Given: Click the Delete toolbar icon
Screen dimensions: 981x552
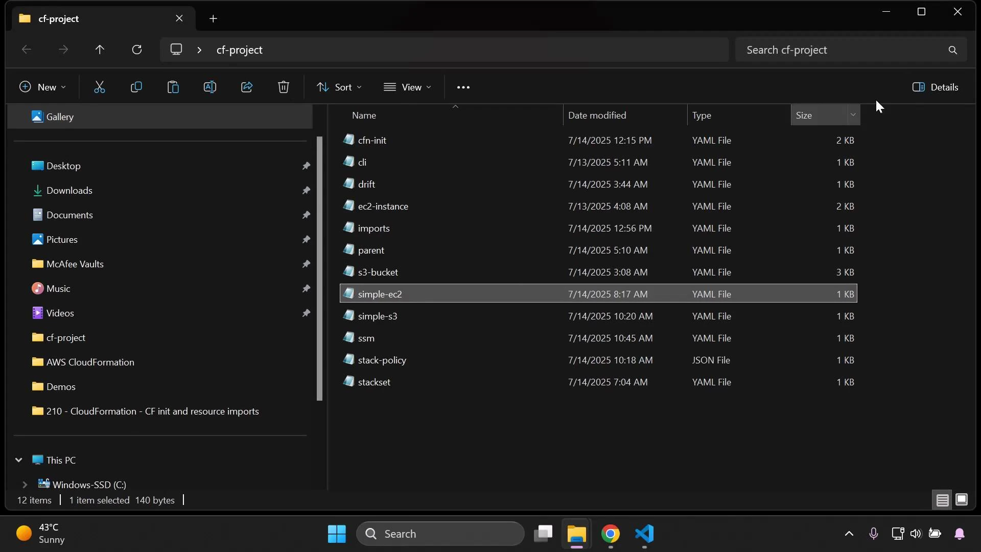Looking at the screenshot, I should (x=284, y=87).
